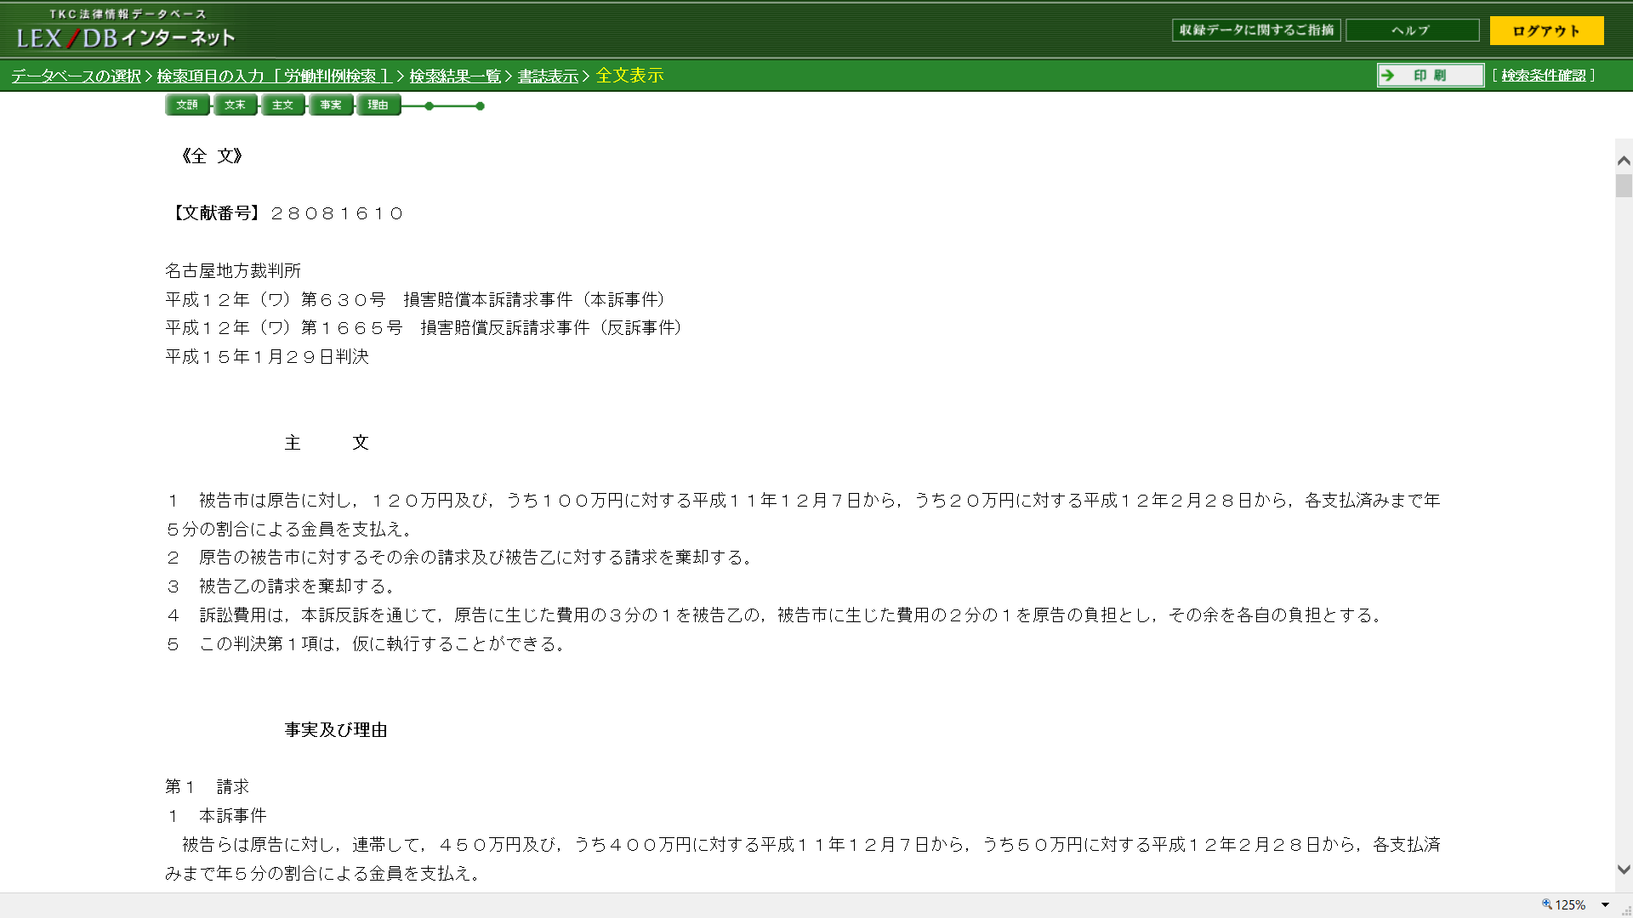The width and height of the screenshot is (1633, 918).
Task: Click 事実及び理由 heading
Action: tap(336, 730)
